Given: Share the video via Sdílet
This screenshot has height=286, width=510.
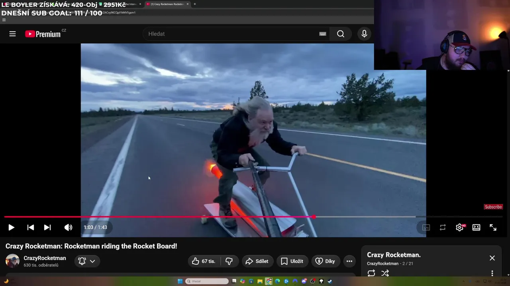Looking at the screenshot, I should coord(257,261).
